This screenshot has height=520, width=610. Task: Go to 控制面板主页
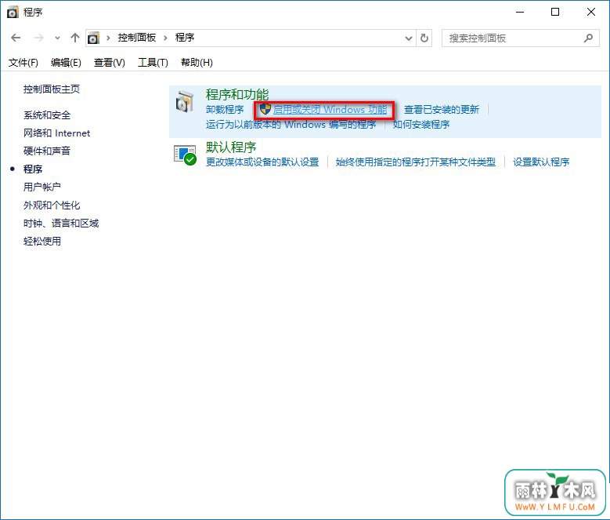[x=52, y=89]
